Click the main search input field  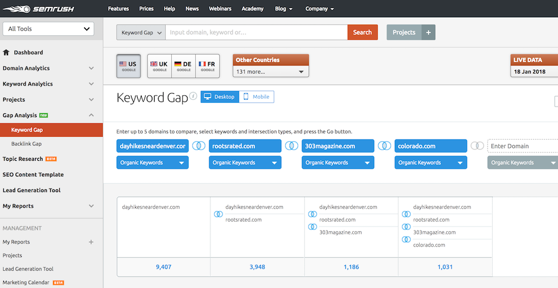pos(257,32)
